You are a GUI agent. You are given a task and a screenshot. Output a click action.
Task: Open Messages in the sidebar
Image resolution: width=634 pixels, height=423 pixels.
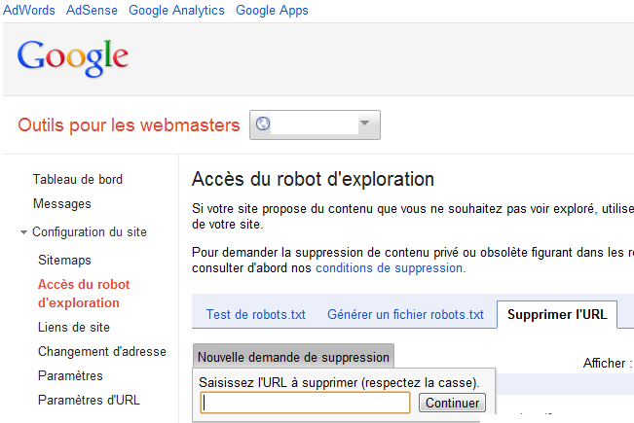[62, 204]
